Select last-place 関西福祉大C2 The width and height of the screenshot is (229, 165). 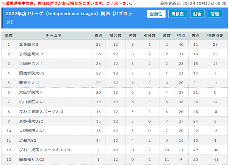(32, 159)
